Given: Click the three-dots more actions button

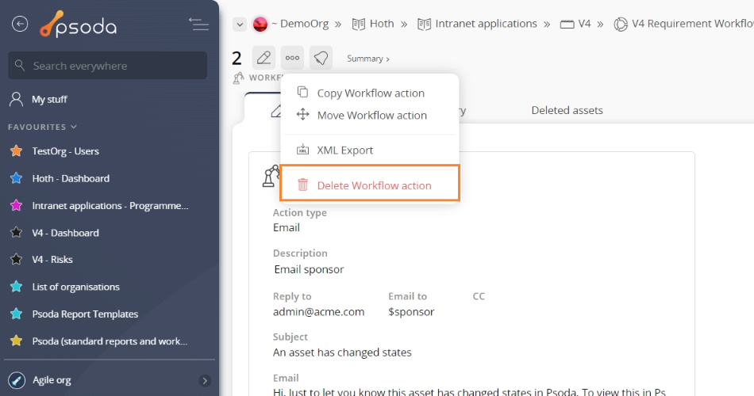Looking at the screenshot, I should pyautogui.click(x=292, y=58).
